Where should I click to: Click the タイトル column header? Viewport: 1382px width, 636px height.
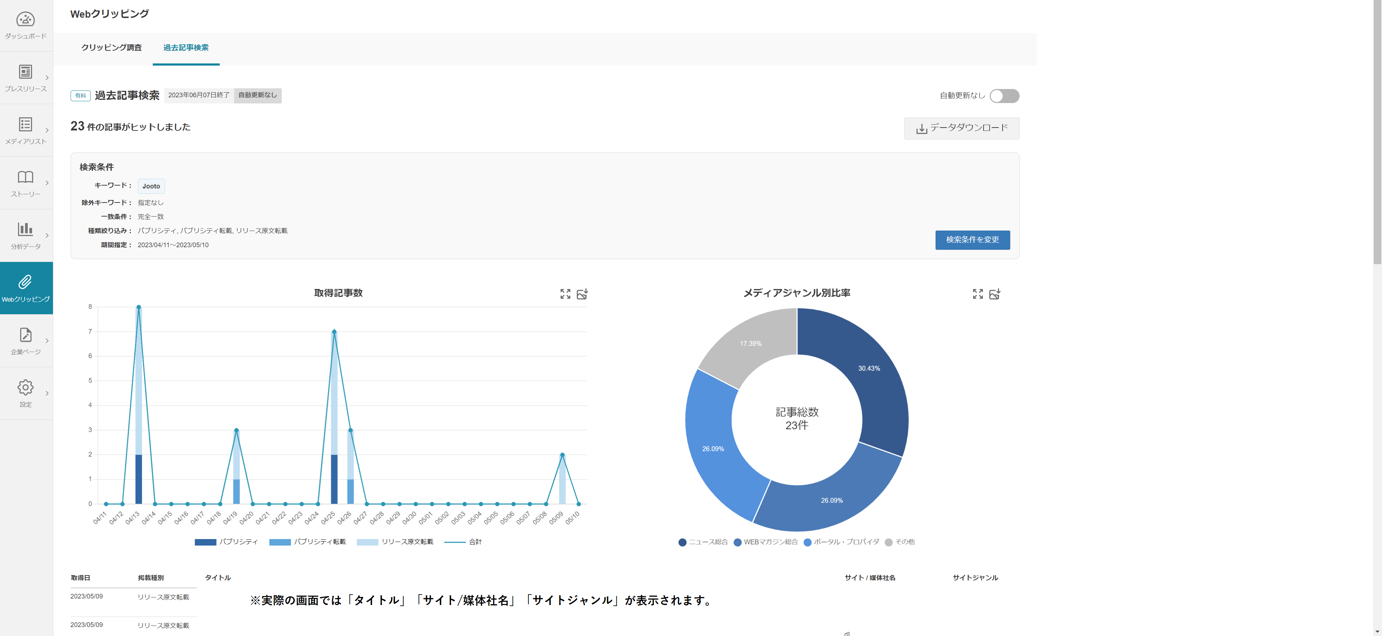pyautogui.click(x=218, y=579)
